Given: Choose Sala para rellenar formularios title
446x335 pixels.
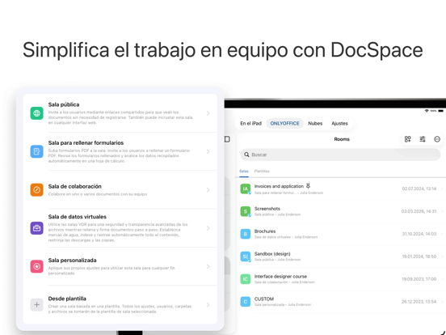Looking at the screenshot, I should click(86, 142).
